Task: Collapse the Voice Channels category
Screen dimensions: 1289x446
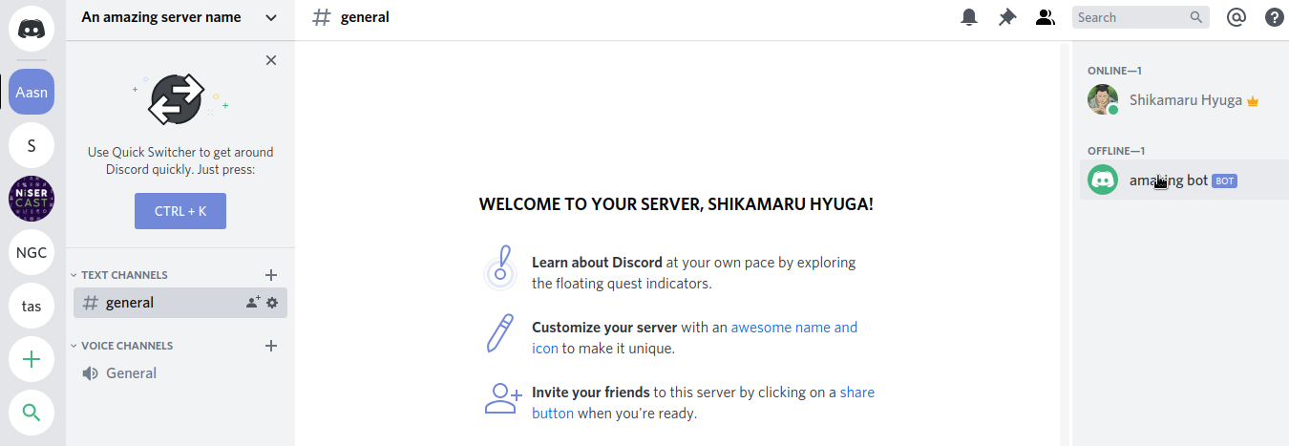Action: 122,346
